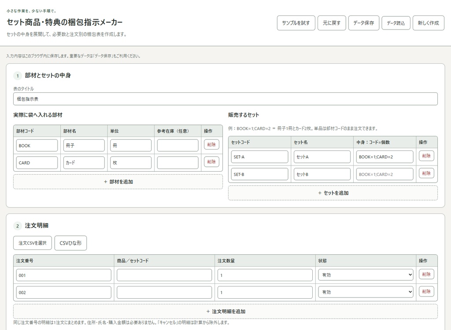
Task: Click the 注文明細 section heading
Action: click(x=37, y=226)
